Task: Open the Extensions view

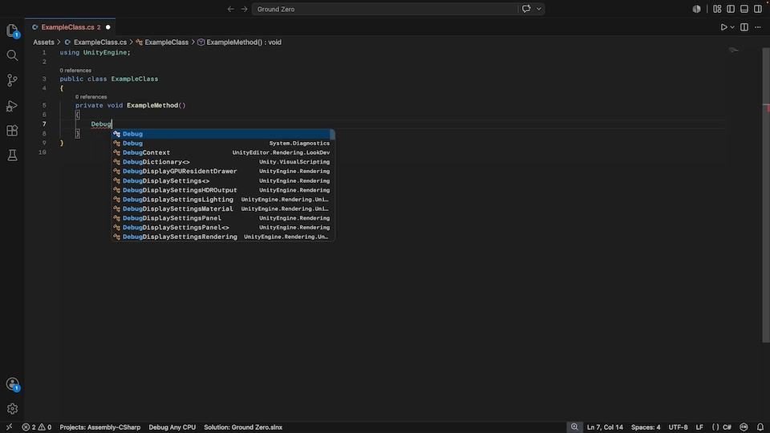Action: point(12,131)
